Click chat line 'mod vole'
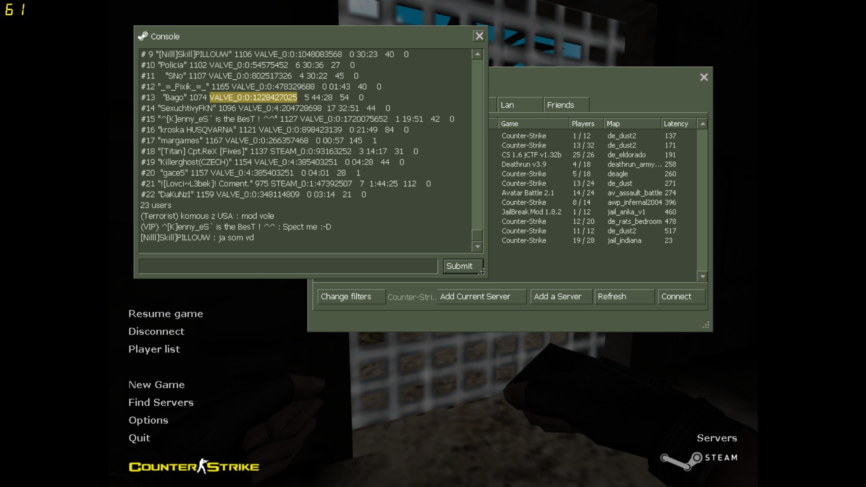This screenshot has width=866, height=487. coord(207,216)
